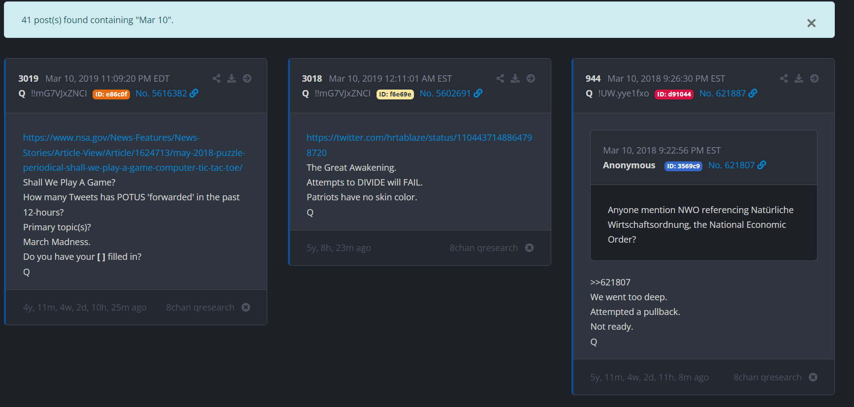
Task: Share post 3018
Action: click(500, 78)
